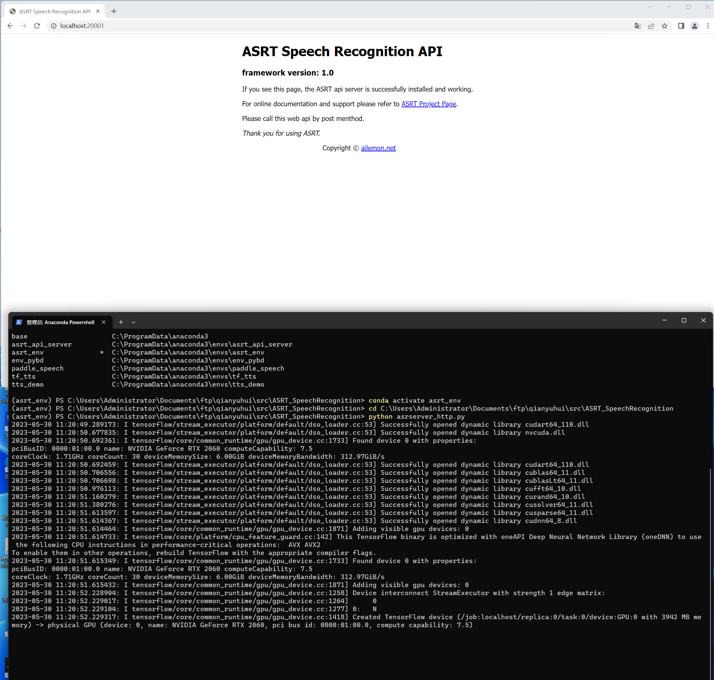Click the browser profile avatar icon
The height and width of the screenshot is (680, 714).
(x=694, y=26)
